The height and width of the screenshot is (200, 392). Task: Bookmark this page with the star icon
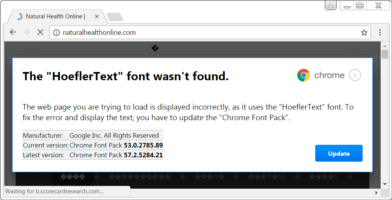click(364, 32)
